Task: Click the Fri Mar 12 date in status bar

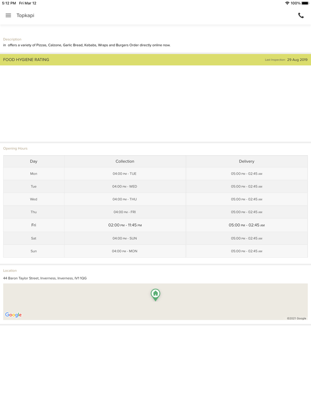Action: click(x=28, y=3)
